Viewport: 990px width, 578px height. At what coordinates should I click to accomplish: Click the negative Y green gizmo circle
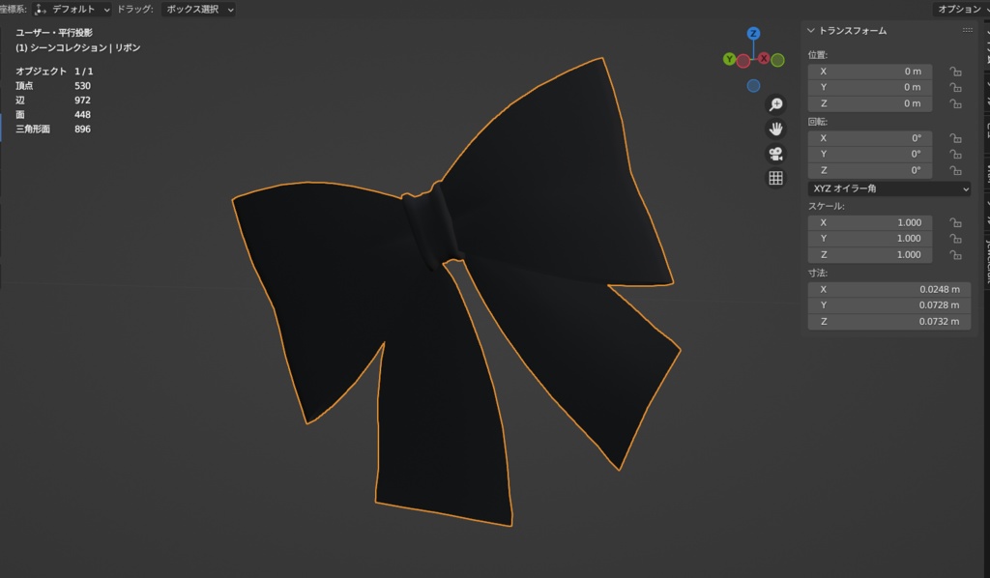click(x=778, y=60)
